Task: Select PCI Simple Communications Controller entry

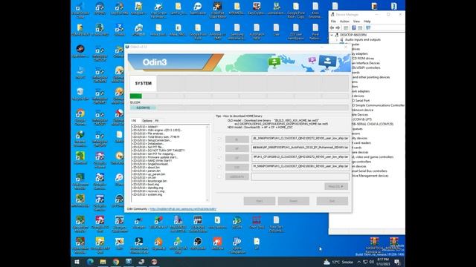Action: coord(379,105)
